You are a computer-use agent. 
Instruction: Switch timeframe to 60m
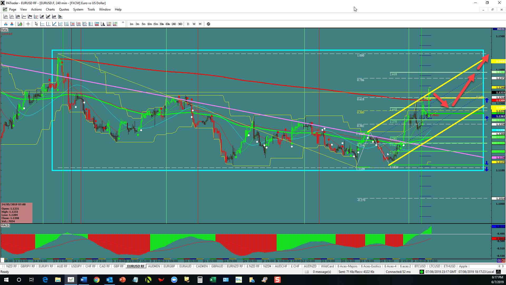(168, 24)
